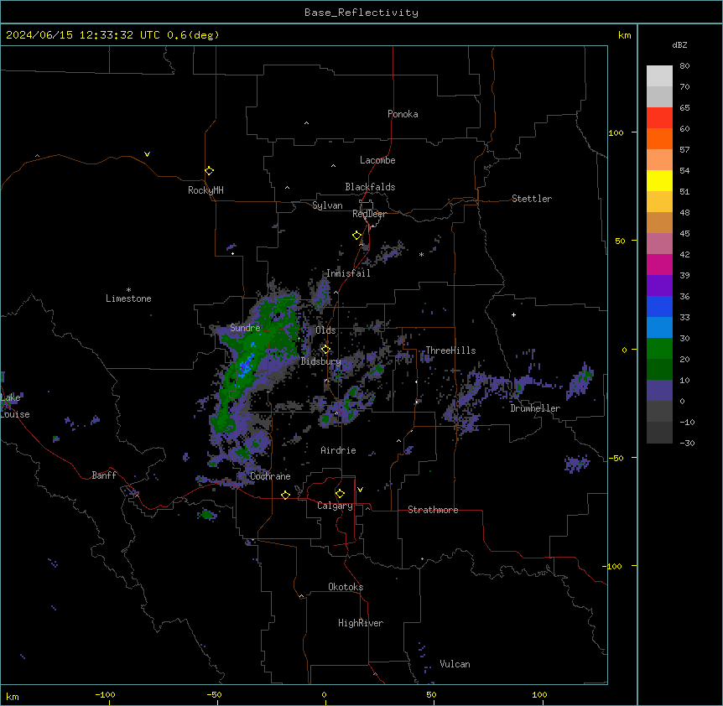Click the HighRiver city label
723x706 pixels.
pyautogui.click(x=361, y=623)
